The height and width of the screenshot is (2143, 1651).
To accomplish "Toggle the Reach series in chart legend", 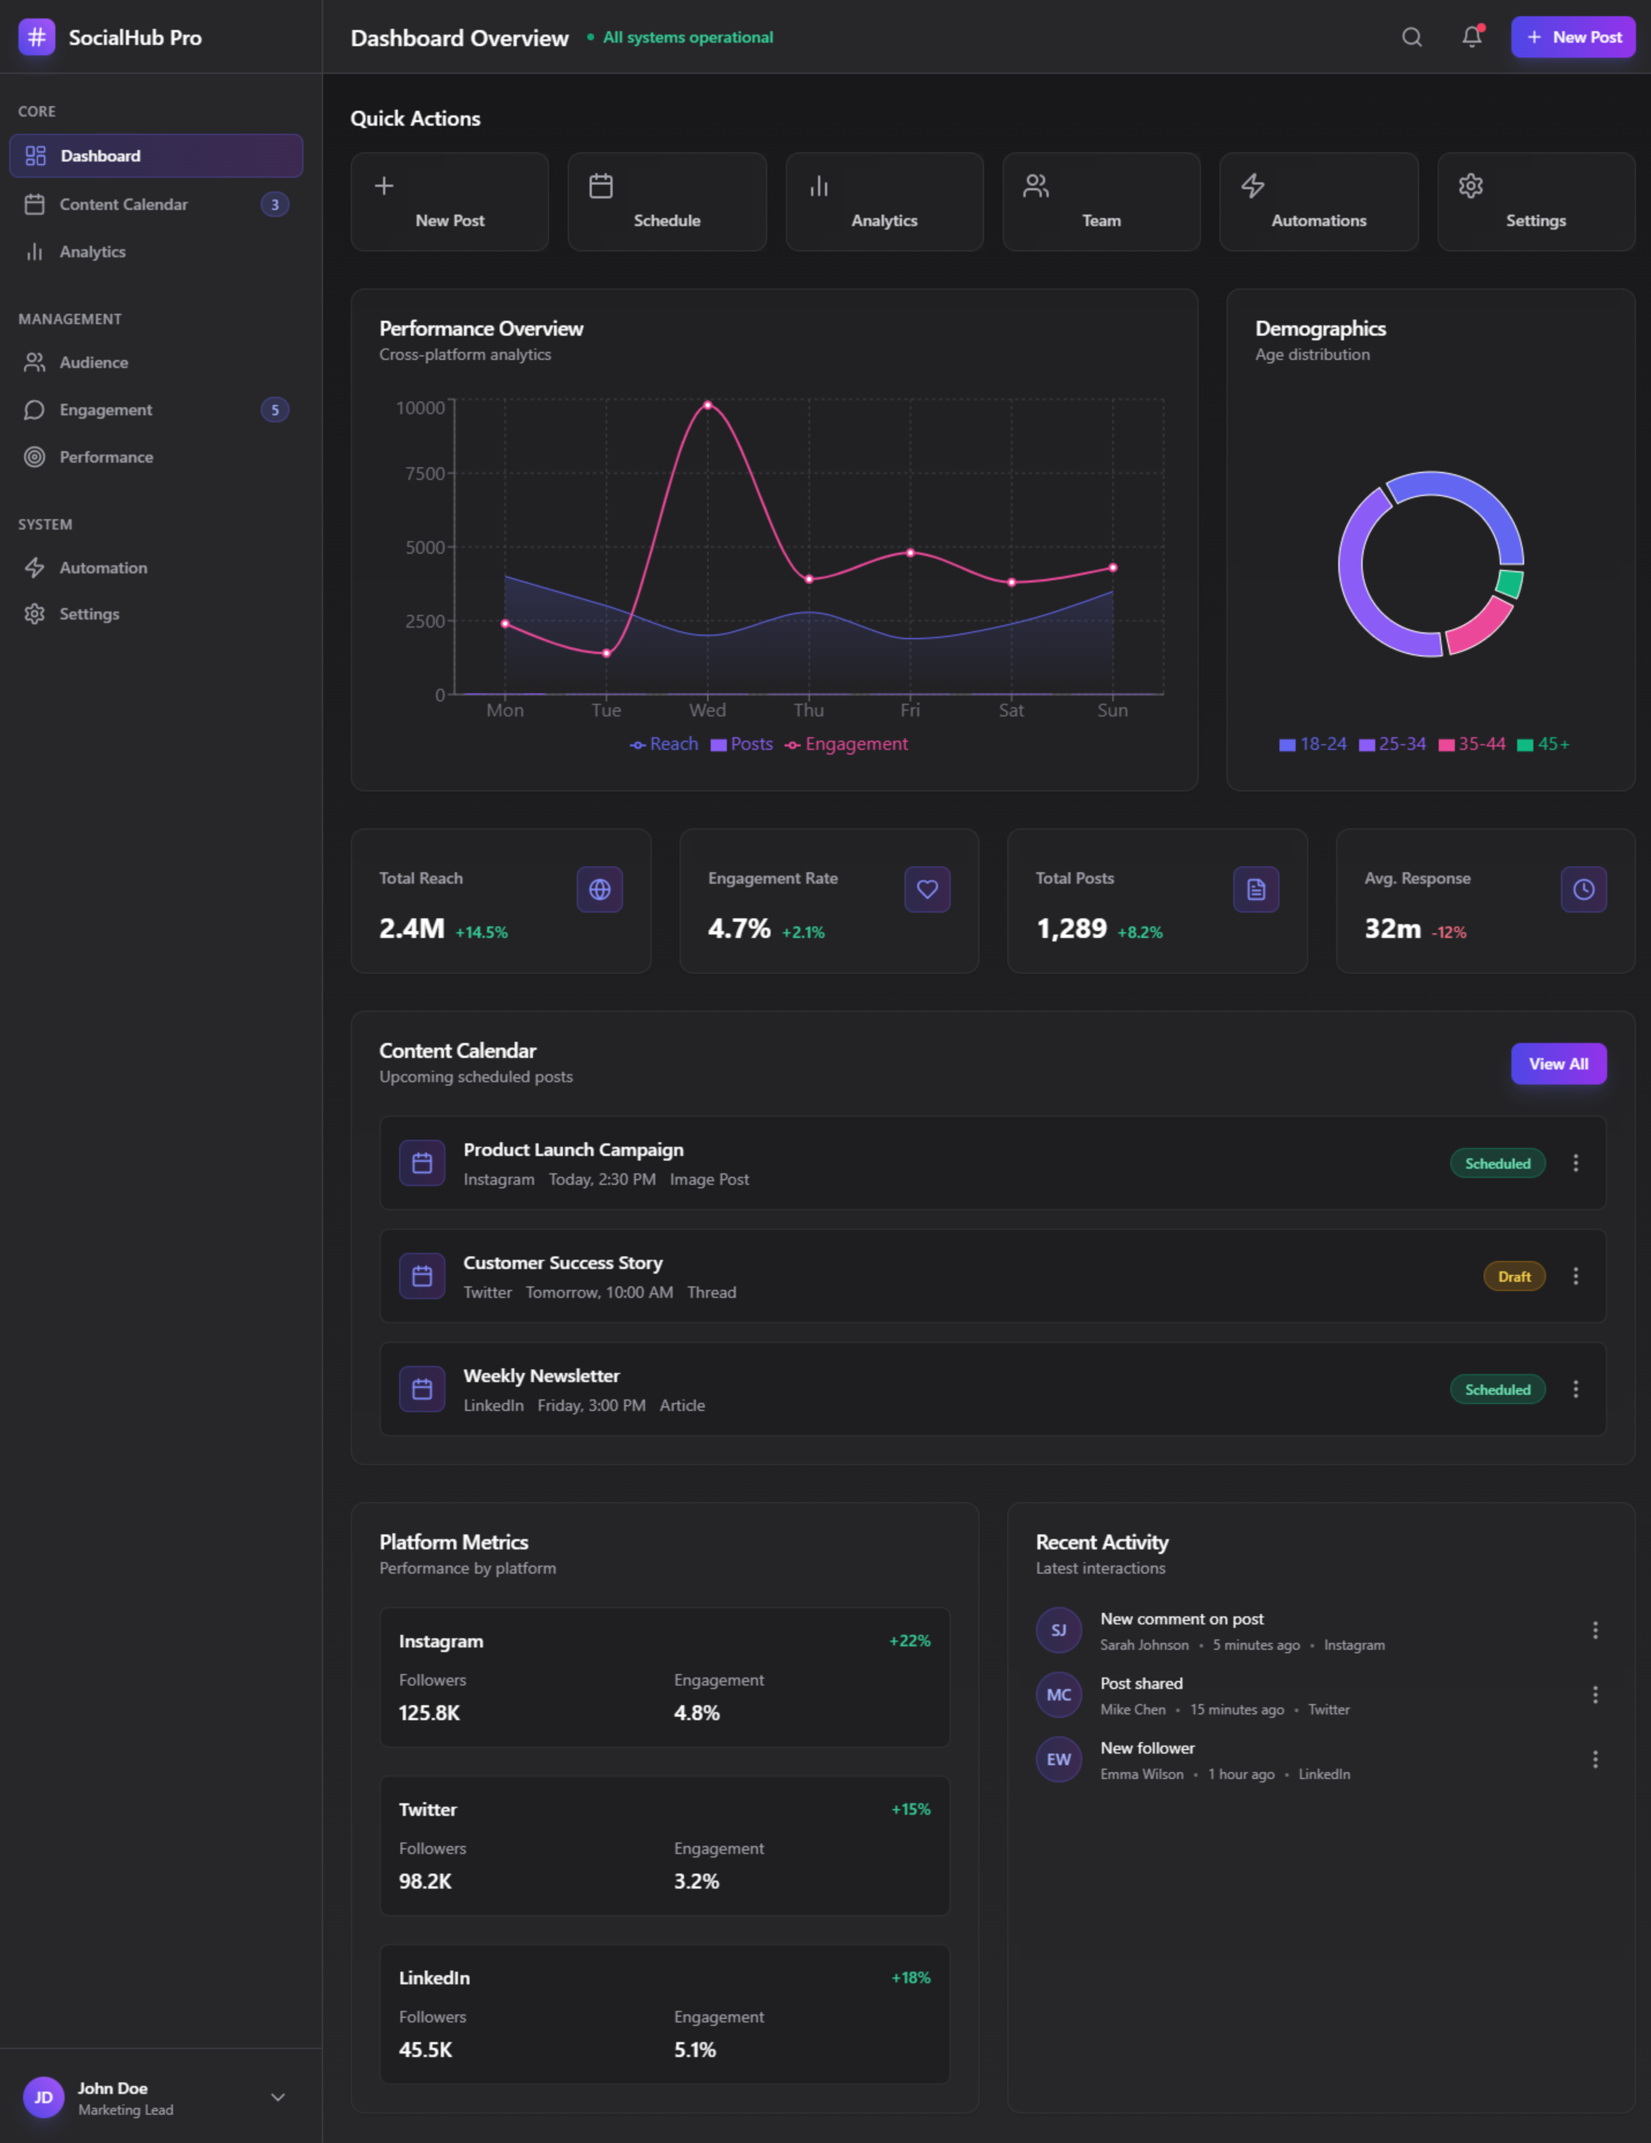I will point(664,744).
